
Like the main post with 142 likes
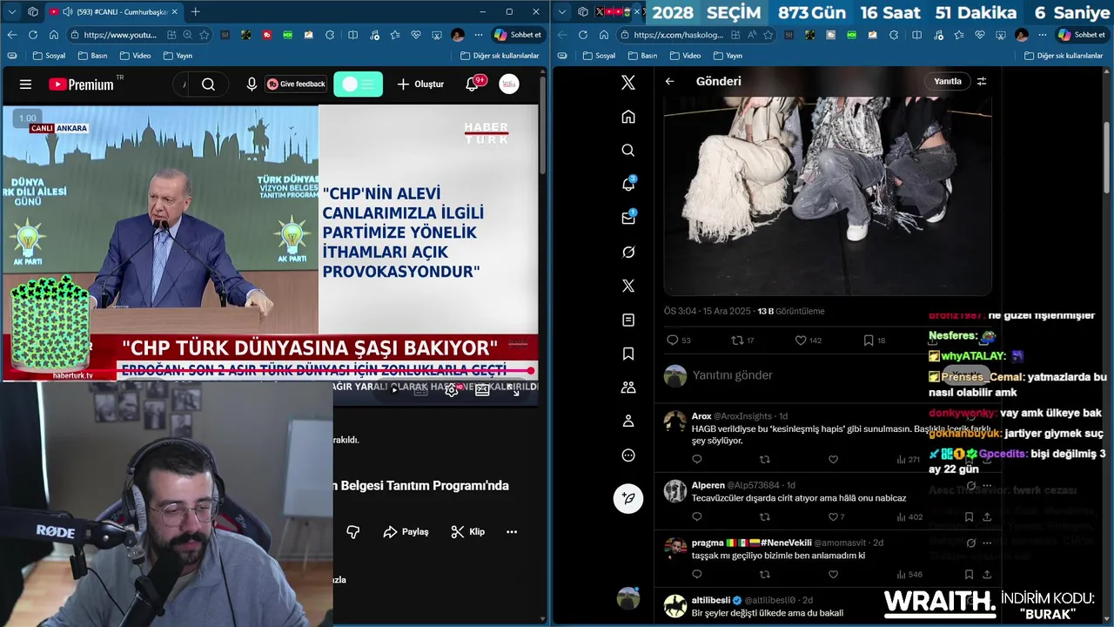pos(809,340)
